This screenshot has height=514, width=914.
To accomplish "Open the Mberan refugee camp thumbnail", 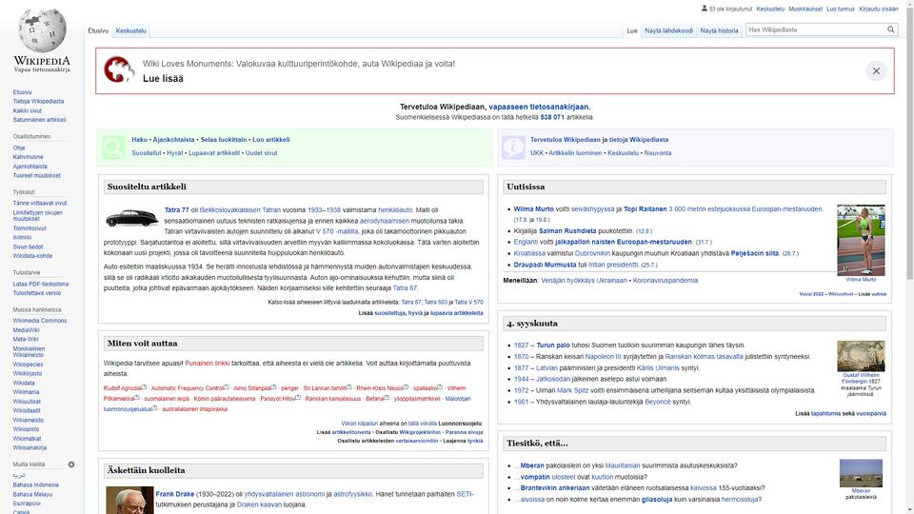I will point(861,473).
